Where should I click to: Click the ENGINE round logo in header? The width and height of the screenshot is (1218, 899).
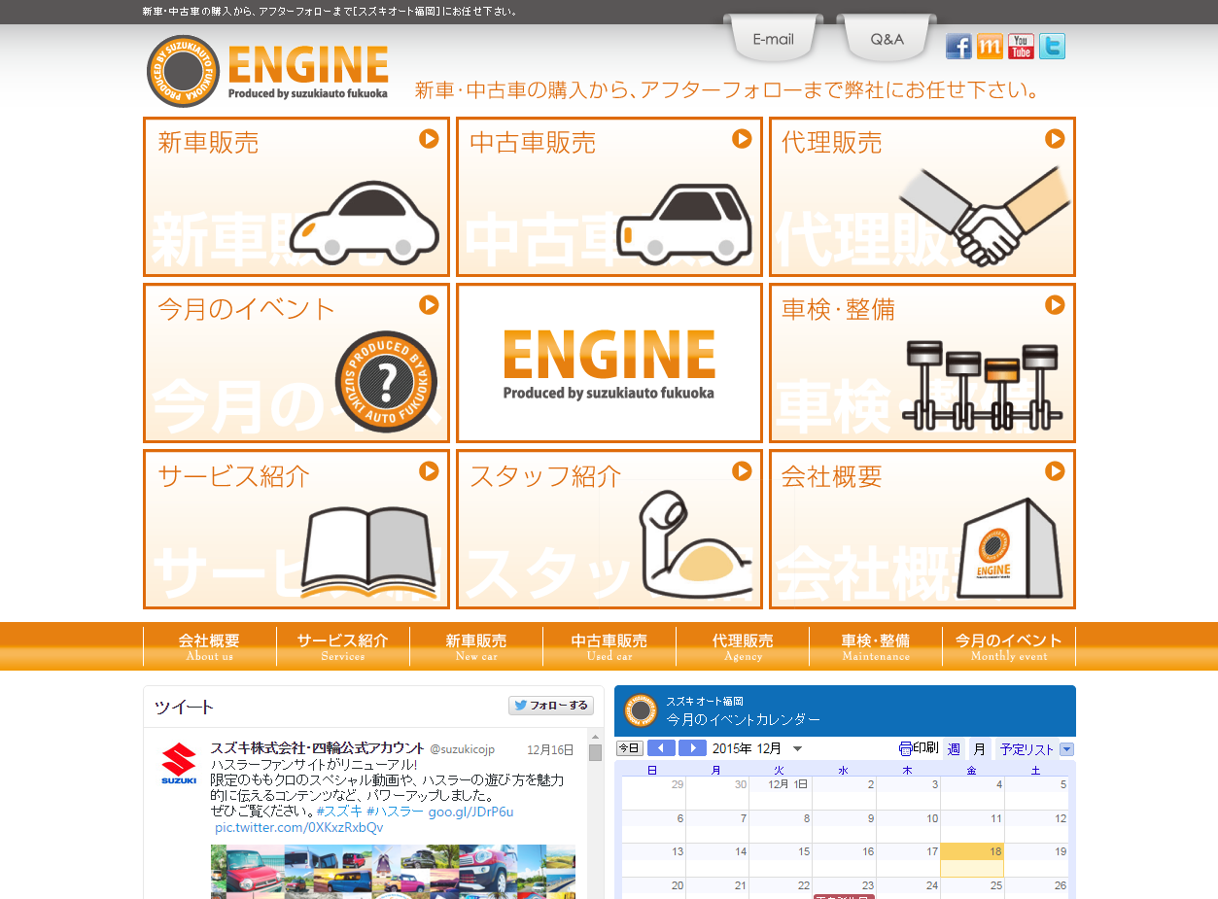tap(183, 71)
